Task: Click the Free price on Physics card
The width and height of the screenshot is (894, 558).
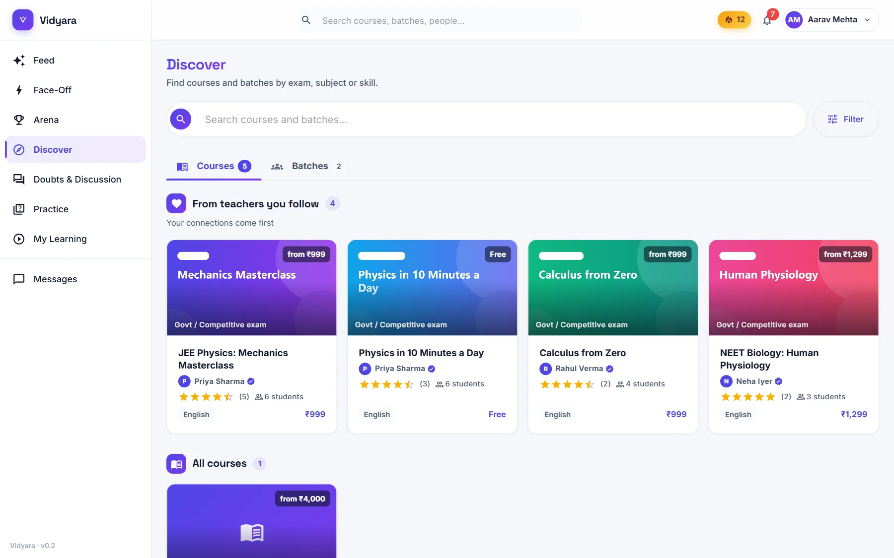Action: click(497, 414)
